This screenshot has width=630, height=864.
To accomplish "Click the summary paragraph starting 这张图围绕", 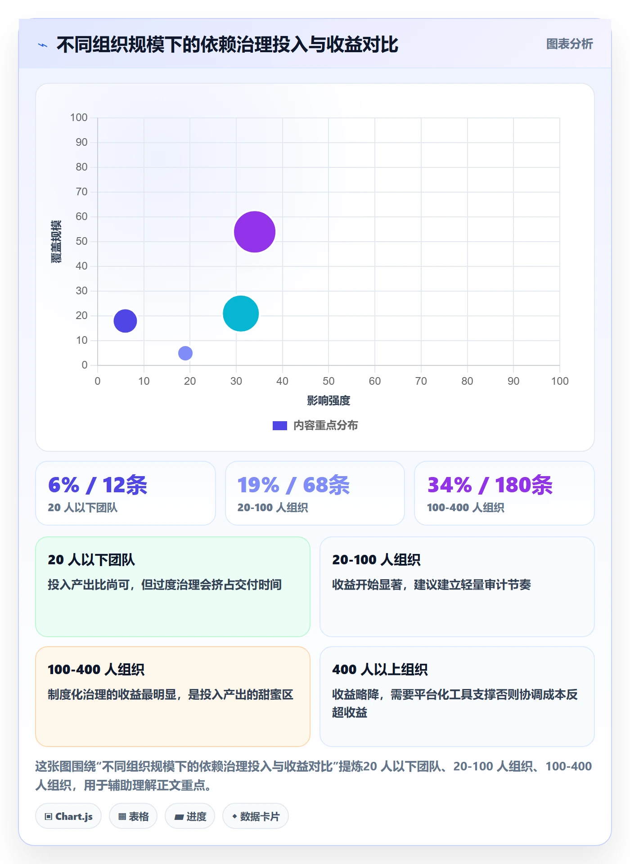I will tap(314, 776).
